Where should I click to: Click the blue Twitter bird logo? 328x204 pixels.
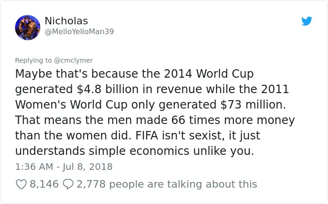click(x=306, y=21)
